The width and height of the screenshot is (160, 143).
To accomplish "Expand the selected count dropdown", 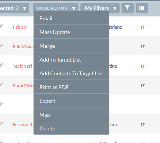I will (x=14, y=8).
